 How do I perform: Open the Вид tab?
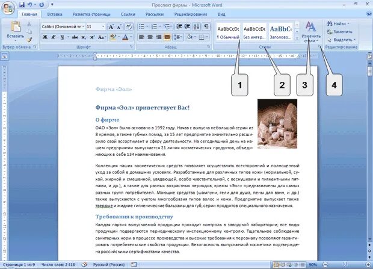[x=221, y=14]
